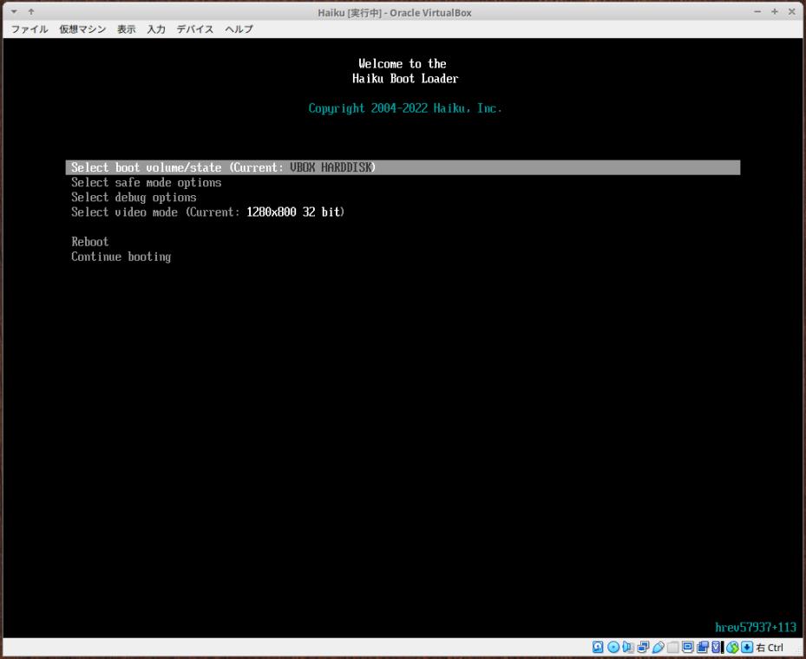Open the audio status icon
806x659 pixels.
click(x=628, y=647)
